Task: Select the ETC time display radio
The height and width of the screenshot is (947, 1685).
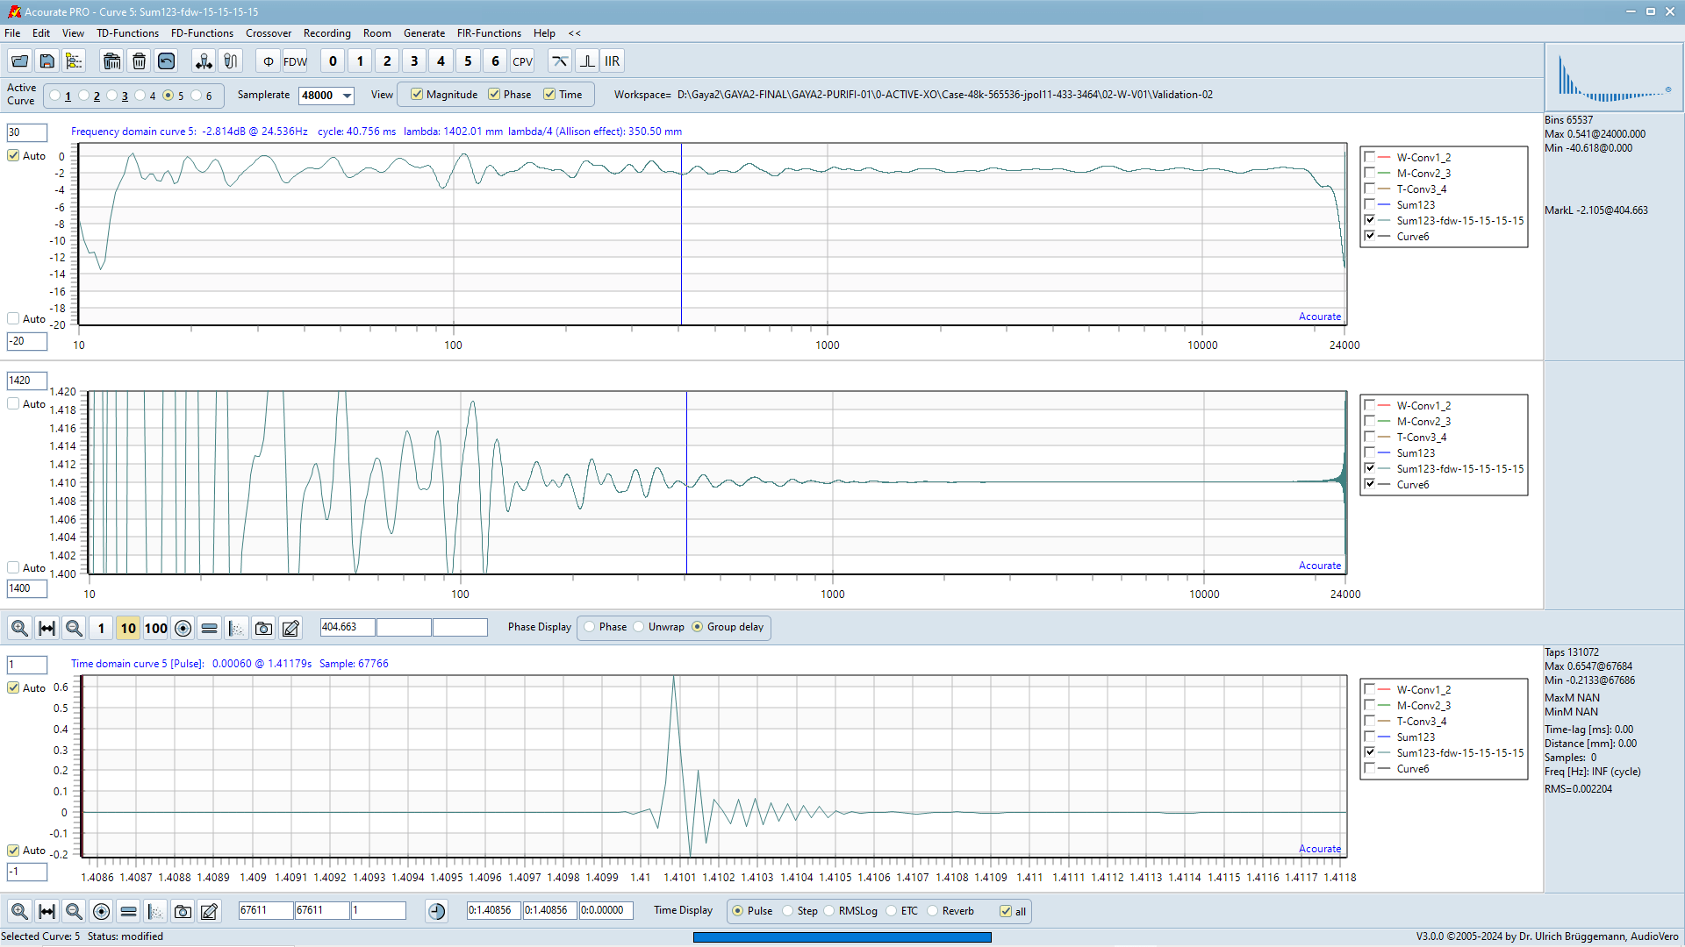Action: coord(892,911)
